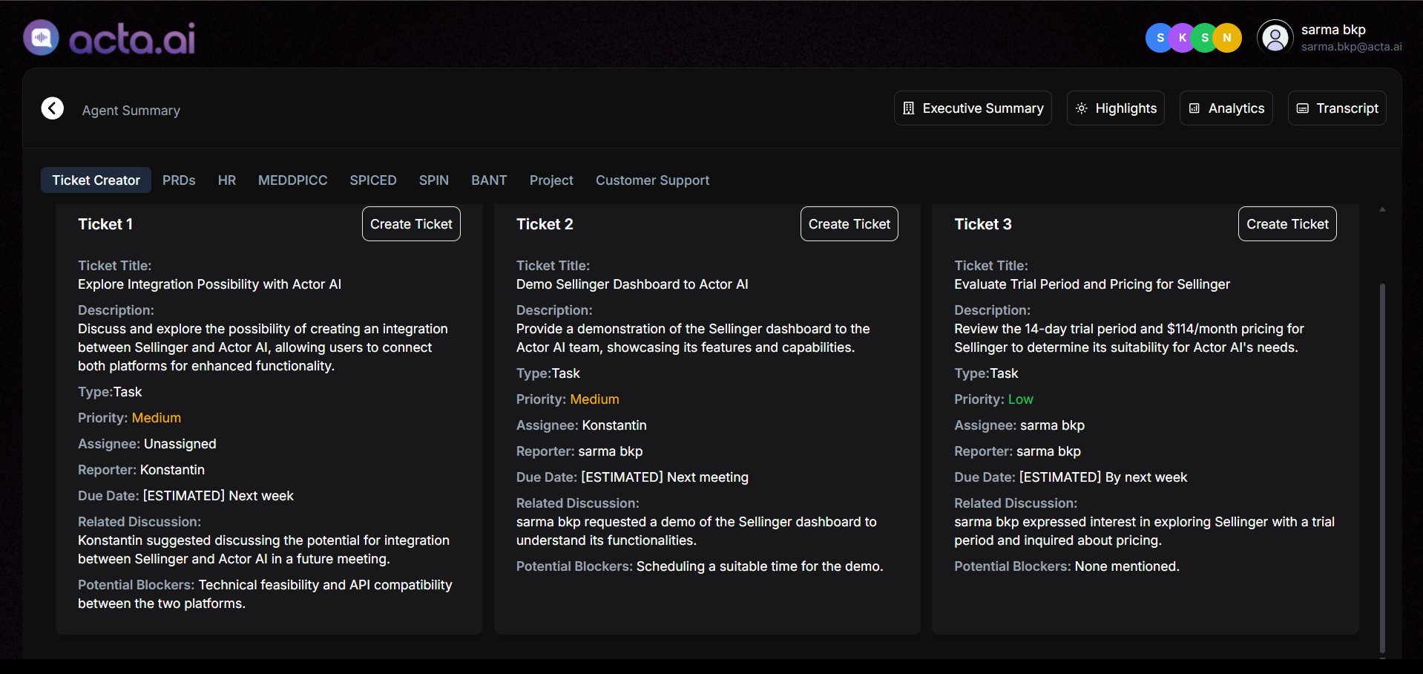Open the purple K participant avatar
This screenshot has height=674, width=1423.
(1183, 38)
